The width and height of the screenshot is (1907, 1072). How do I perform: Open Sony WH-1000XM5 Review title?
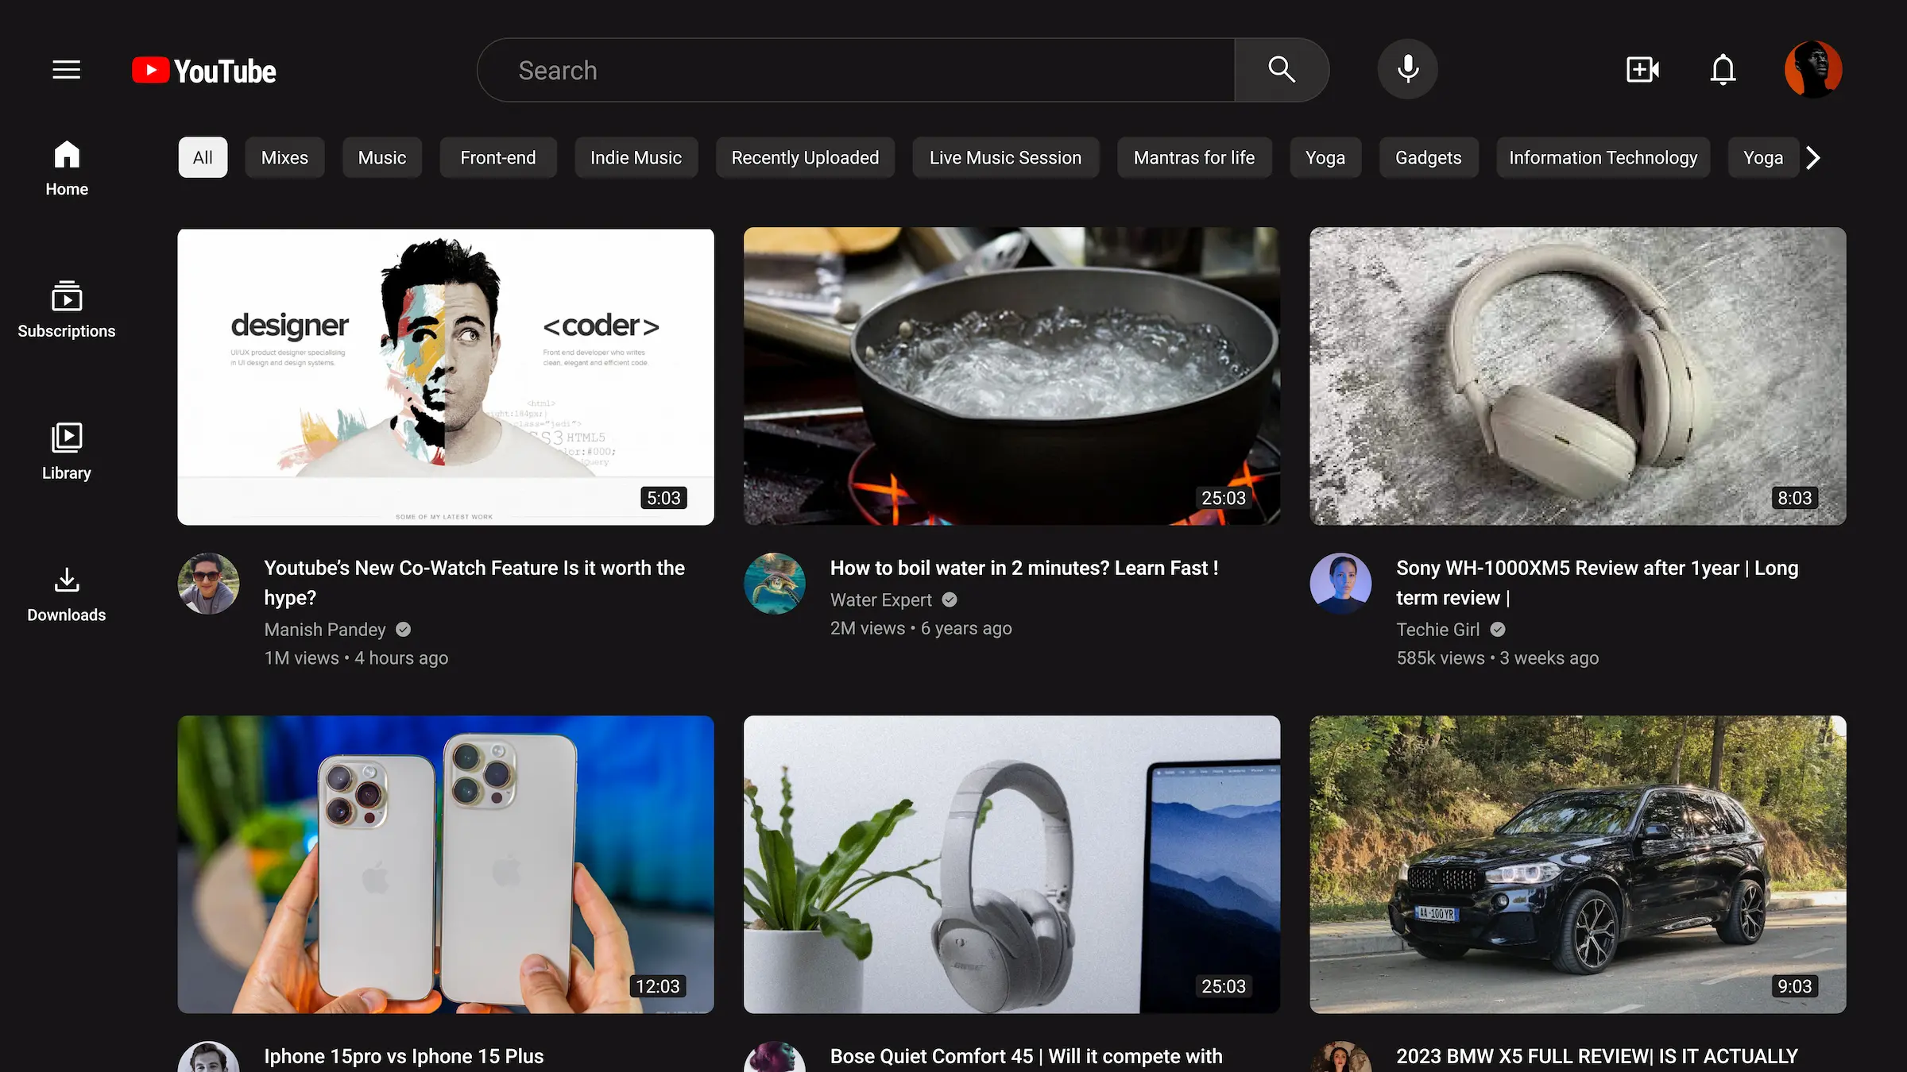click(x=1597, y=583)
